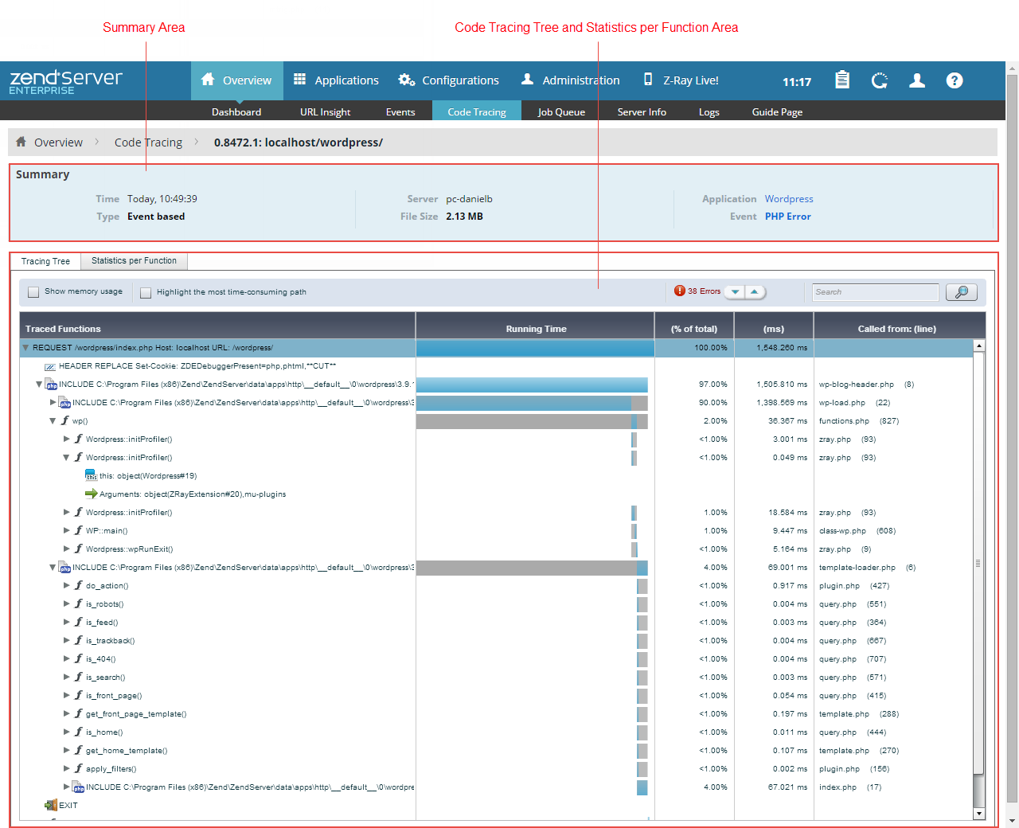Click the notifications clipboard icon
Viewport: 1019px width, 828px height.
pyautogui.click(x=841, y=80)
